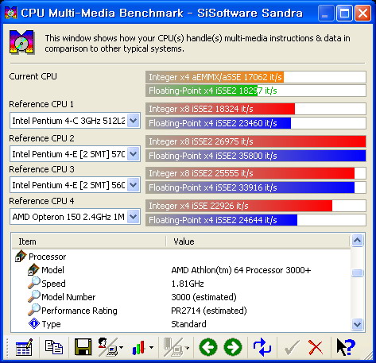The width and height of the screenshot is (376, 363).
Task: Open the Reference CPU 1 dropdown
Action: click(134, 121)
